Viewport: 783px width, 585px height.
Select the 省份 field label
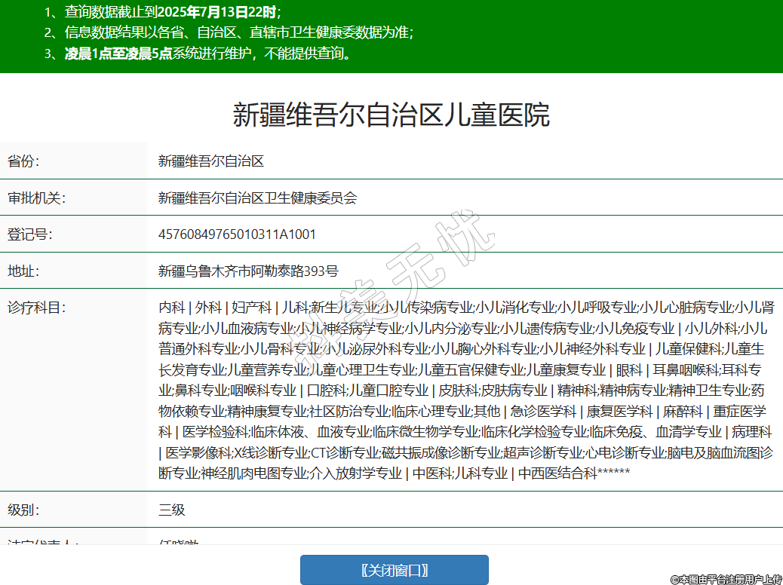click(x=23, y=161)
